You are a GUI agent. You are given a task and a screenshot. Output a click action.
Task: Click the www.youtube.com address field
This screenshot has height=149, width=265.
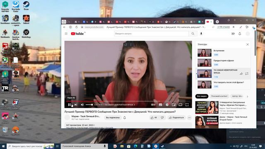click(94, 27)
